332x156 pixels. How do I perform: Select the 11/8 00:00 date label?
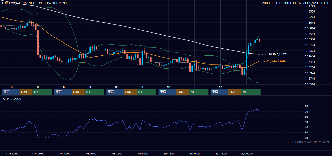click(246, 153)
